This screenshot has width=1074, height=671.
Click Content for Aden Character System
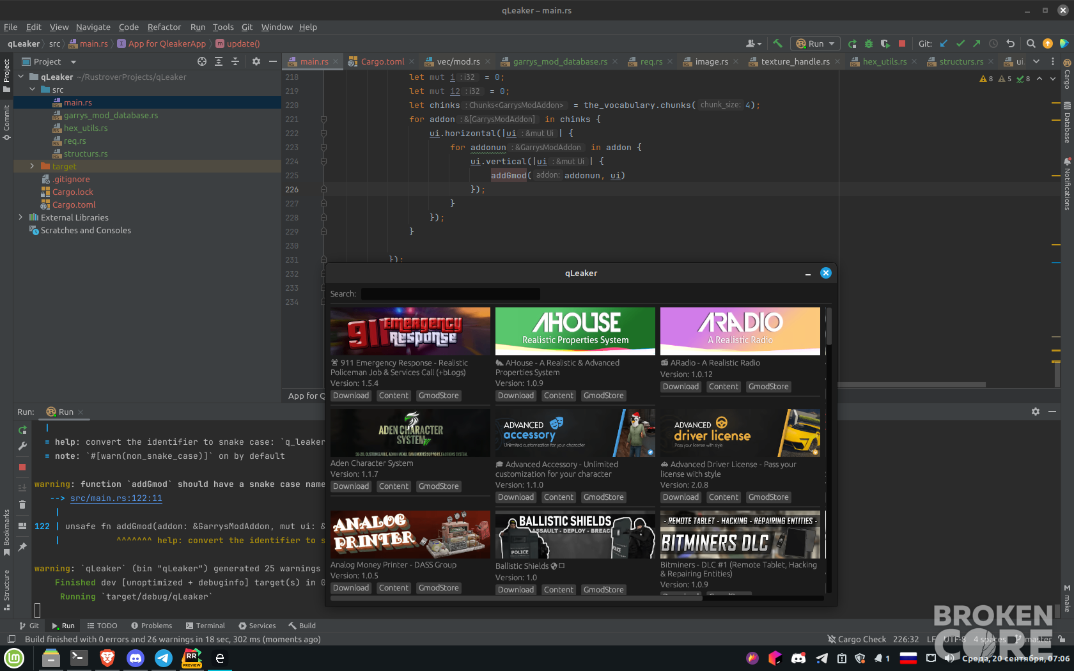pyautogui.click(x=393, y=486)
